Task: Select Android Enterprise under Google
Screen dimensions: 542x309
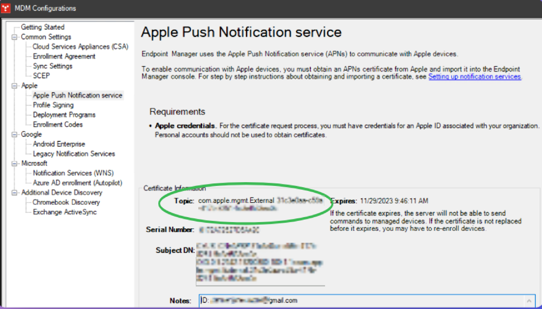Action: (x=59, y=144)
